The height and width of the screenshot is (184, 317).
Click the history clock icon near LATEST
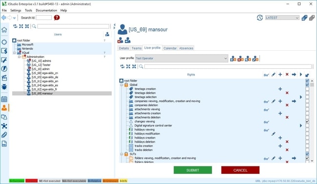coord(260,18)
